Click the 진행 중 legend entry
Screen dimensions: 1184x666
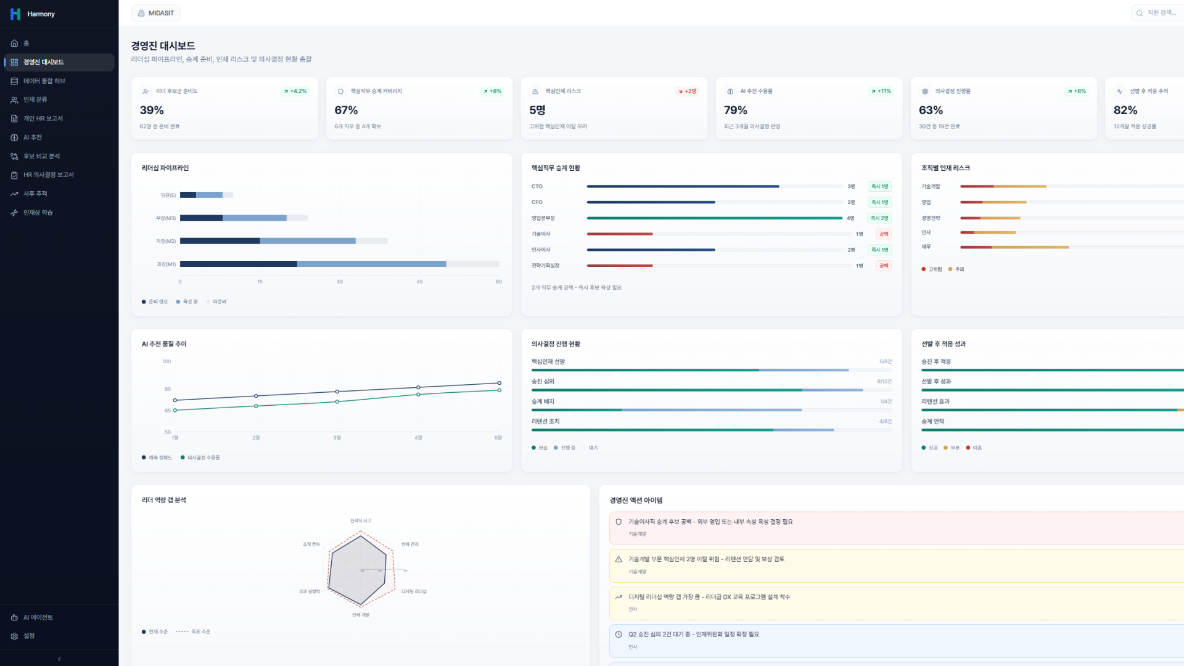click(564, 448)
